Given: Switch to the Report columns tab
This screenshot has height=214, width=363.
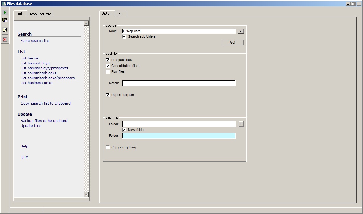Looking at the screenshot, I should tap(40, 14).
